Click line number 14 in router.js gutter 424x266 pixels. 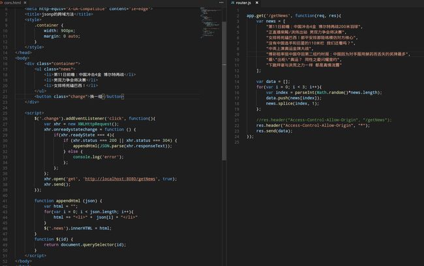[237, 81]
